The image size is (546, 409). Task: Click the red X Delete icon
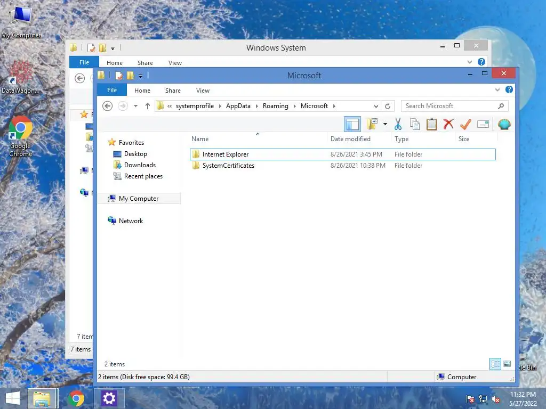tap(448, 124)
